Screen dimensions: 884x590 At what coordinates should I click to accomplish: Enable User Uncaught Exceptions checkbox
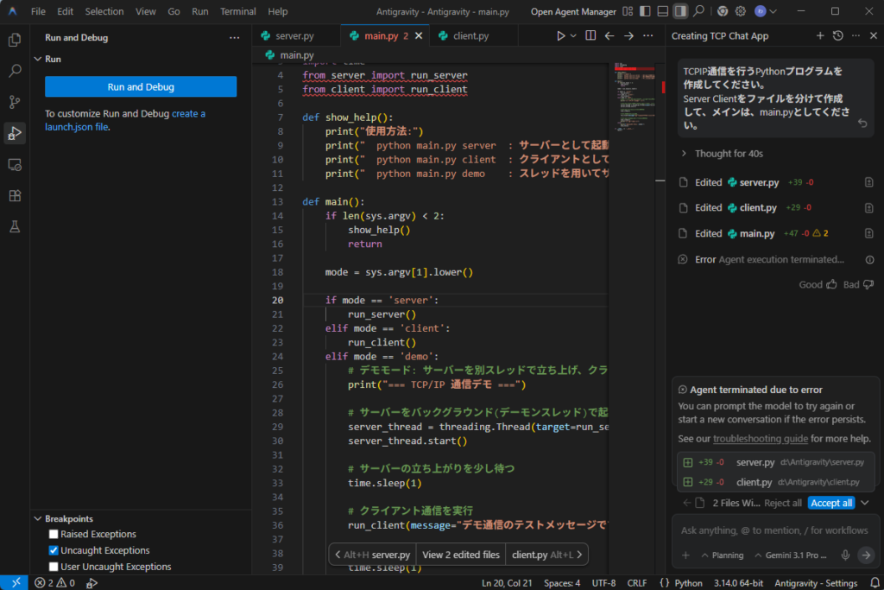pyautogui.click(x=54, y=567)
